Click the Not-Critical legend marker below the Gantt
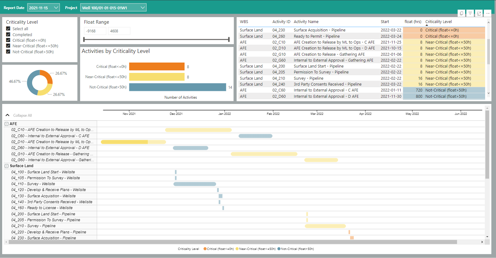This screenshot has width=496, height=258. click(x=279, y=249)
